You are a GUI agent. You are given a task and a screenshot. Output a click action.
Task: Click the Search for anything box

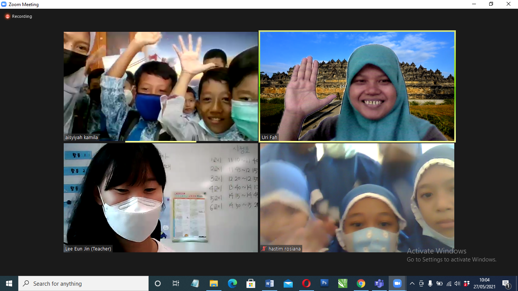(x=83, y=283)
